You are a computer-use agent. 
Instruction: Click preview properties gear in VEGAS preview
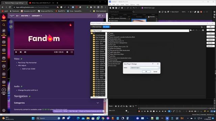click(x=160, y=12)
